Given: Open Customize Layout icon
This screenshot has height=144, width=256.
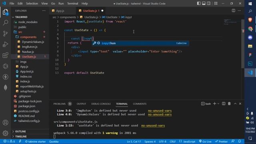Looking at the screenshot, I should (216, 4).
